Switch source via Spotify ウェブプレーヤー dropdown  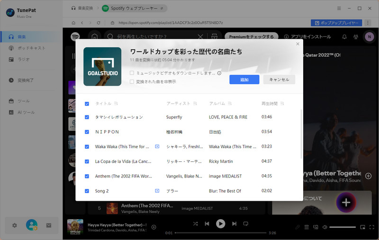135,9
